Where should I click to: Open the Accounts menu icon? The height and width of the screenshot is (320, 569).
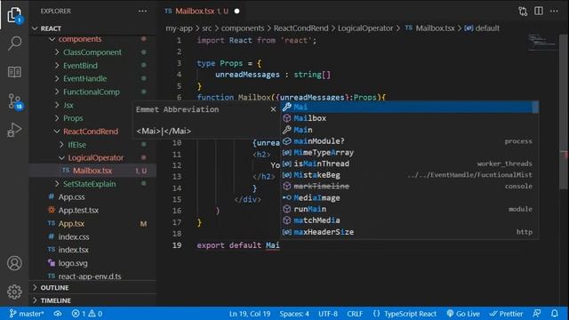pos(14,263)
